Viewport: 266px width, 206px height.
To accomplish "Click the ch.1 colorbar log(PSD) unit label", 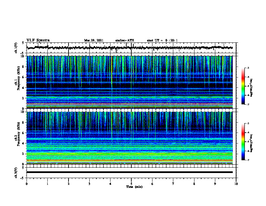I will [252, 88].
